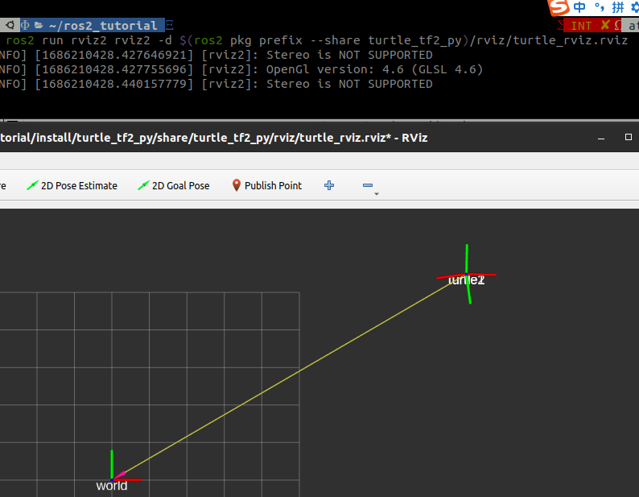639x497 pixels.
Task: Click the 'world' frame label in the viewport
Action: [x=112, y=486]
